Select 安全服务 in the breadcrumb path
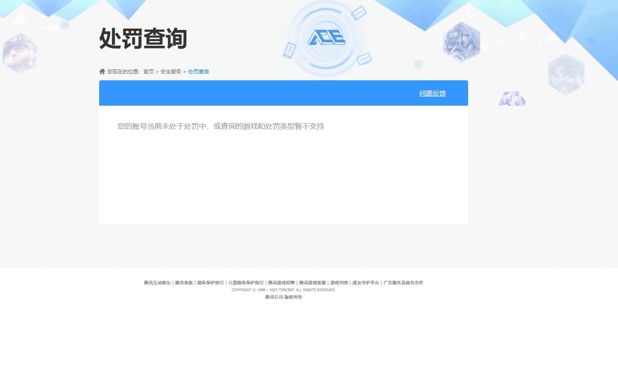The width and height of the screenshot is (618, 390). pyautogui.click(x=170, y=72)
